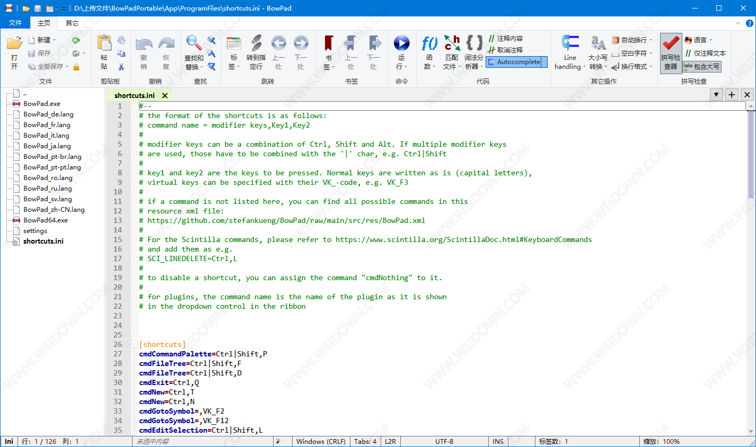Screen dimensions: 756x447
Task: Click the 恢复 (Redo) arrow icon
Action: coord(166,44)
